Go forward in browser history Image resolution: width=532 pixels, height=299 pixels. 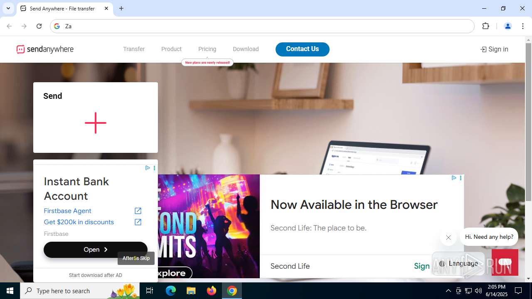(24, 26)
